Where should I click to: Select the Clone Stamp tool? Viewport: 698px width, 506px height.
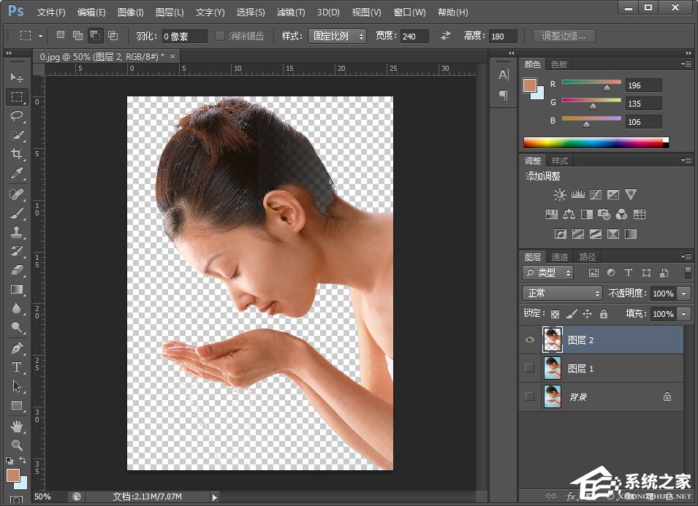point(17,231)
